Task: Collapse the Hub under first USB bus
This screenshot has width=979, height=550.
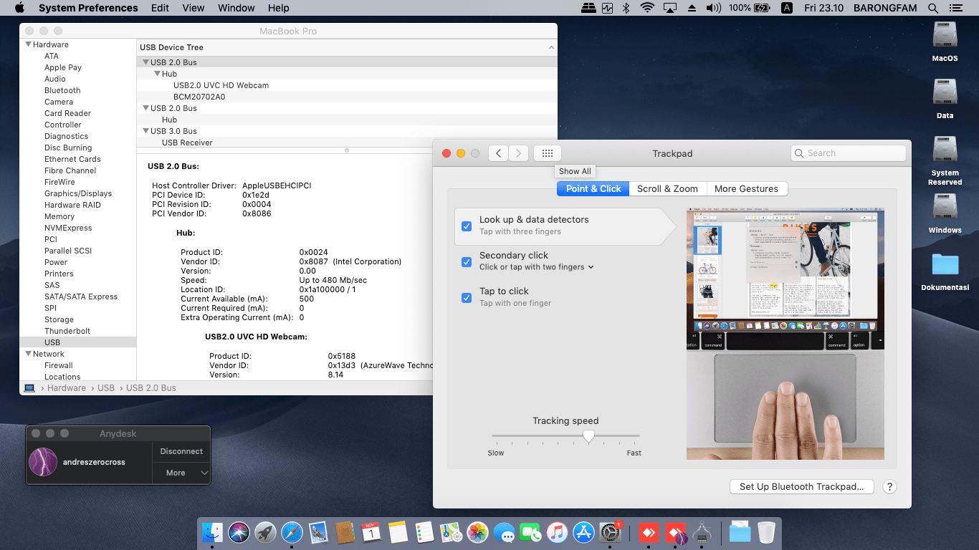Action: click(x=157, y=74)
